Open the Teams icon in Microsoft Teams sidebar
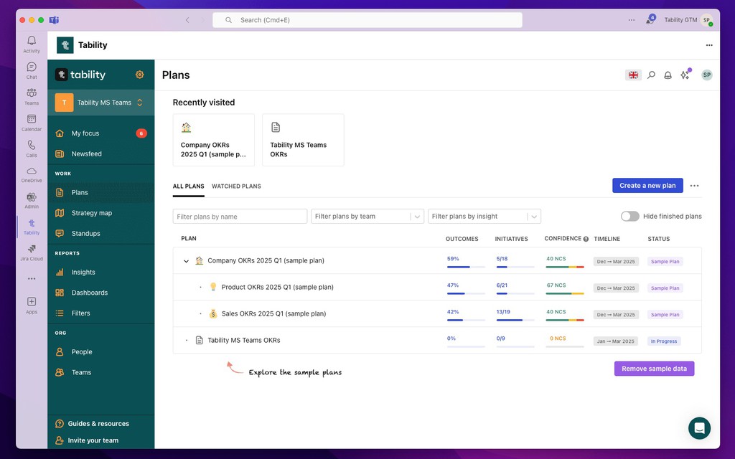 pyautogui.click(x=31, y=94)
